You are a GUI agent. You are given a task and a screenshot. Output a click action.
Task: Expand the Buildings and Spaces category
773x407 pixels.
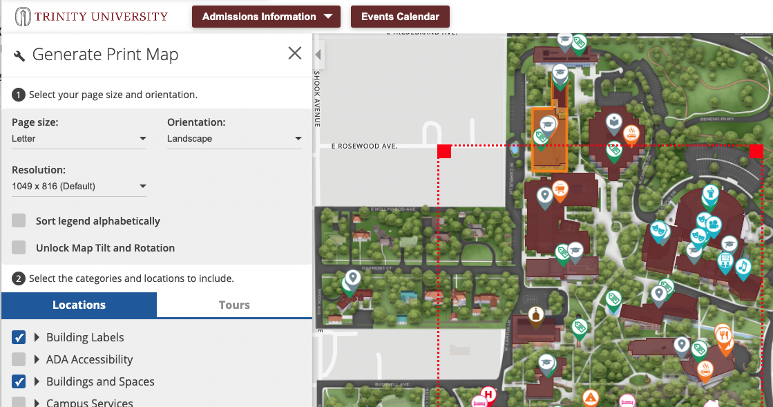[36, 381]
